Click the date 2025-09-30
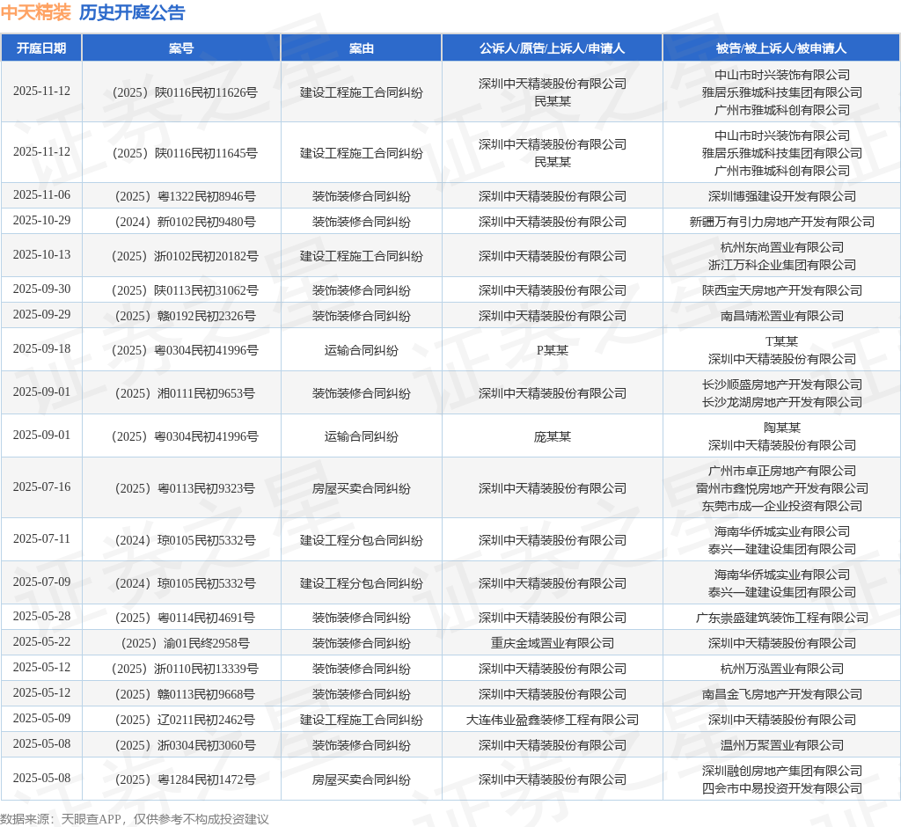The width and height of the screenshot is (901, 827). 41,289
